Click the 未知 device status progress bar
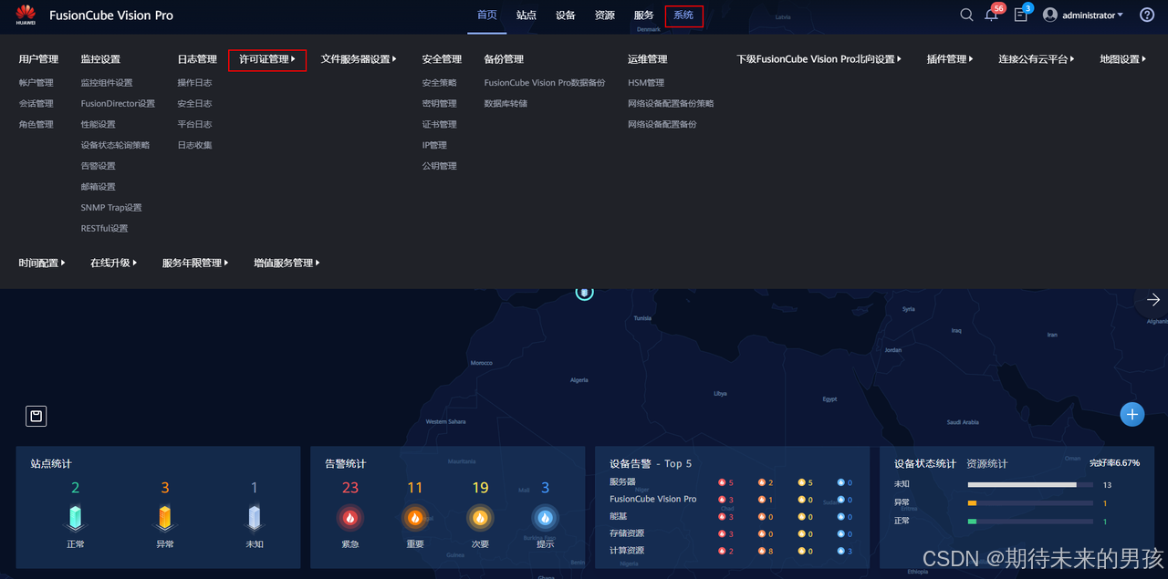The height and width of the screenshot is (579, 1168). pos(1030,484)
